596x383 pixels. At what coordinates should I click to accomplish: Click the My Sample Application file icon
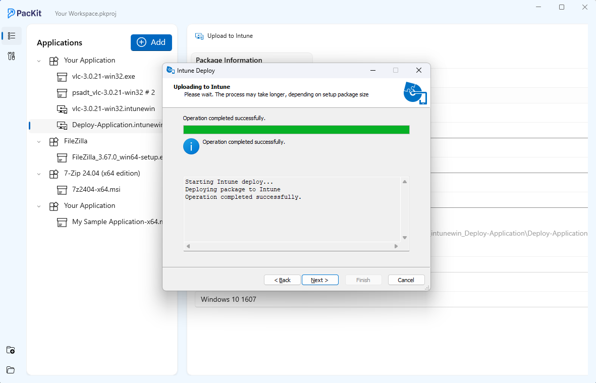pos(62,222)
